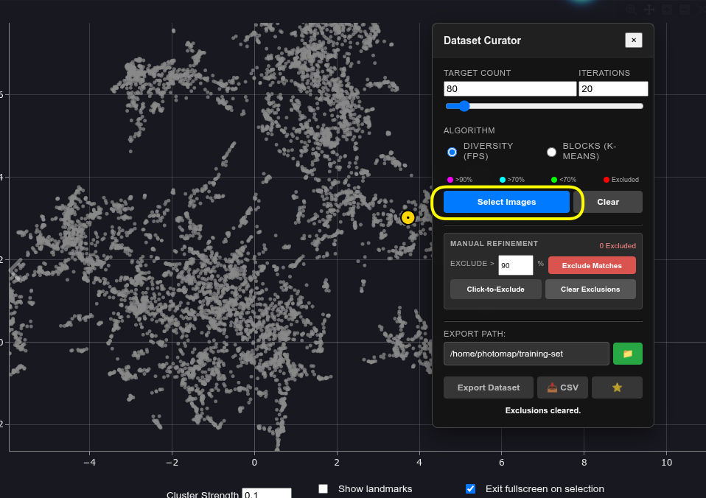Image resolution: width=706 pixels, height=498 pixels.
Task: Click the yellow highlighted point marker
Action: 408,217
